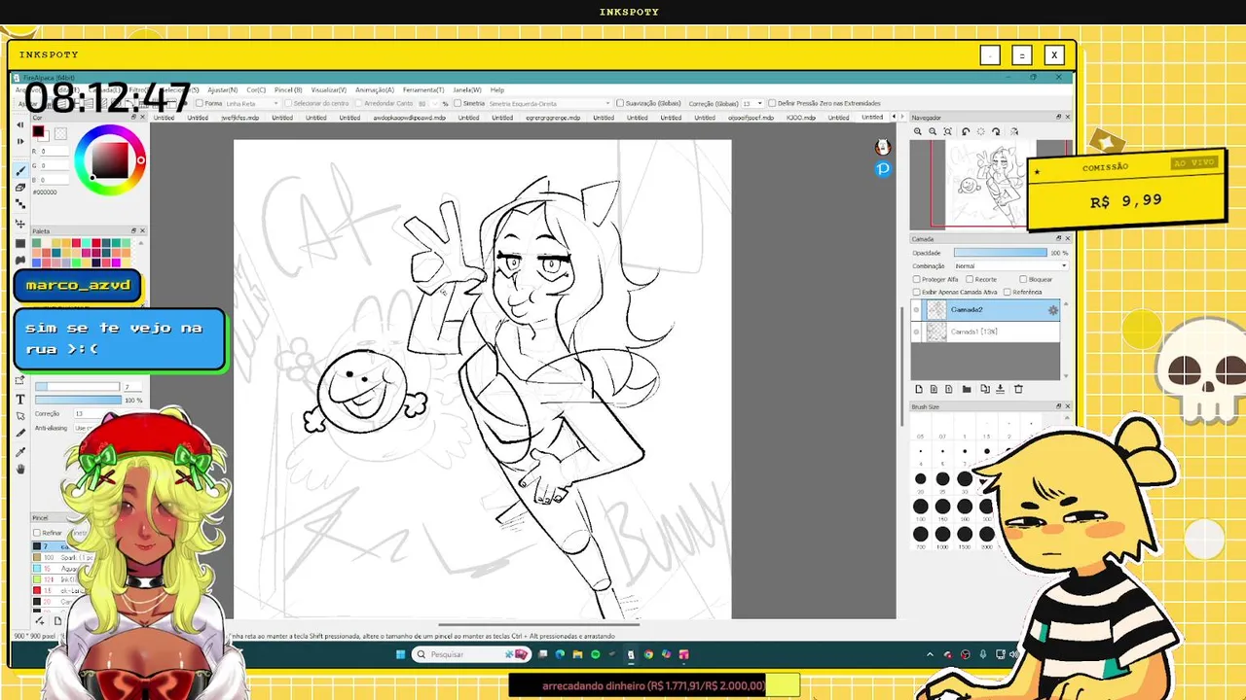1246x700 pixels.
Task: Open Correção (Globais) value dropdown
Action: point(752,103)
